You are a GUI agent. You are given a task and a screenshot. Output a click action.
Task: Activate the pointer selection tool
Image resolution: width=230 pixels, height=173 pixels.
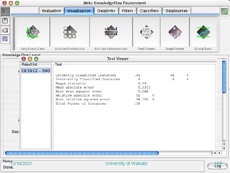click(x=5, y=11)
